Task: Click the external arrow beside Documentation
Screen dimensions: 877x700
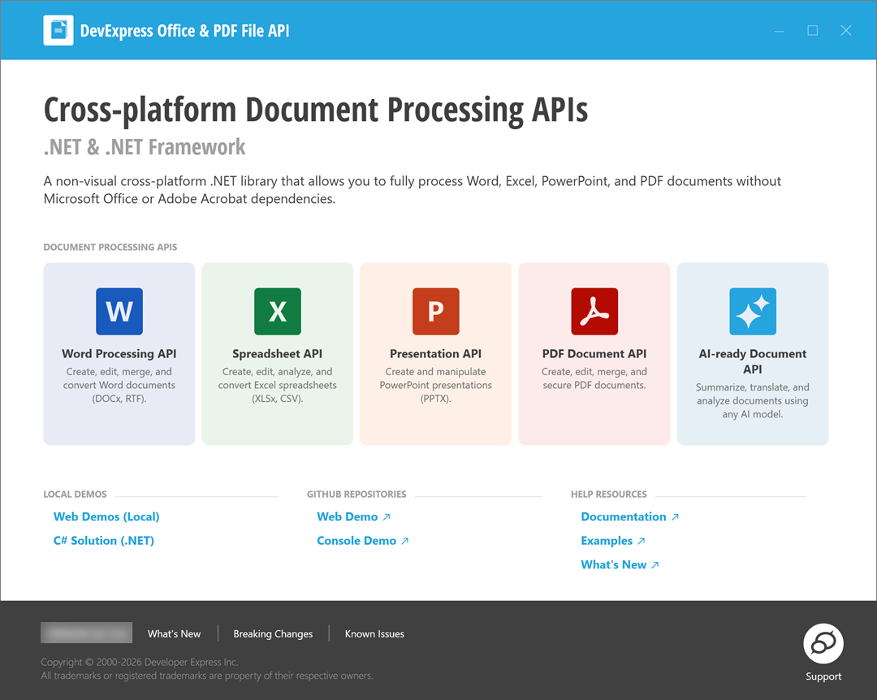Action: 675,517
